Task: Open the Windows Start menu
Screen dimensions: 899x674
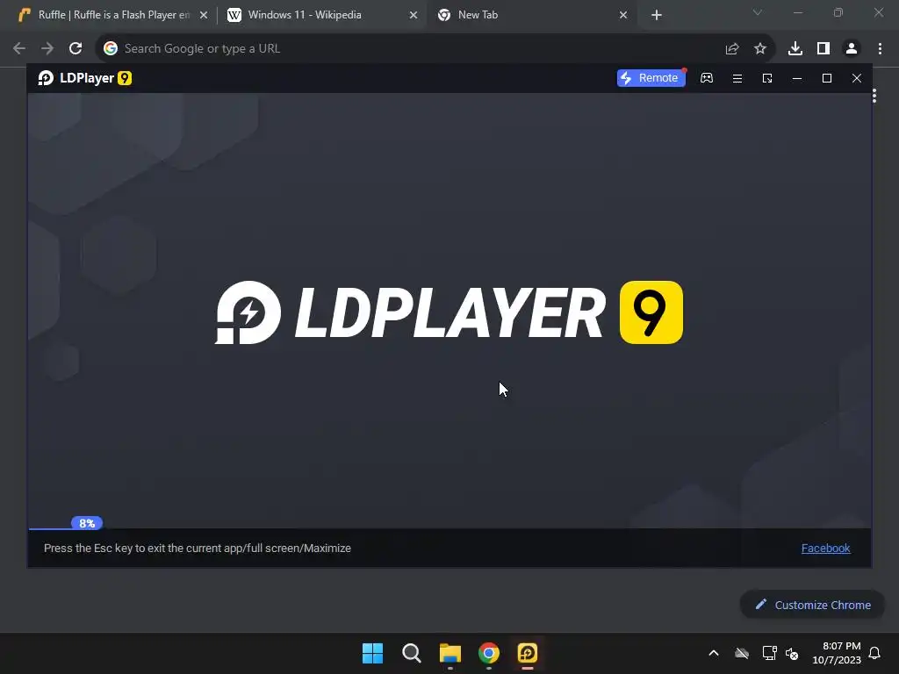Action: 372,653
